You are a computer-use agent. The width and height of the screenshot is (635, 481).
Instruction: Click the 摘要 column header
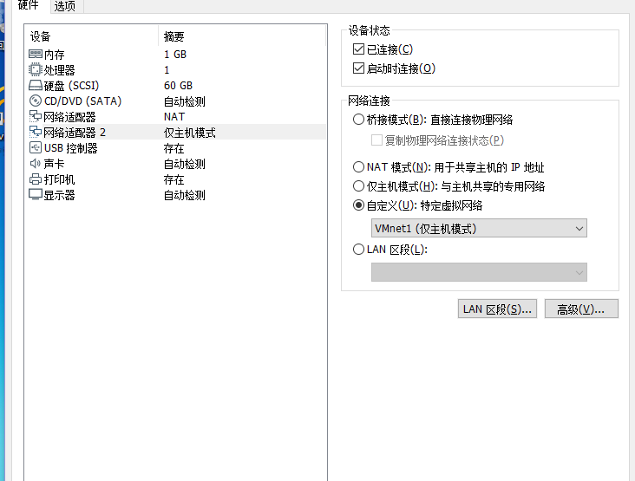tap(242, 36)
